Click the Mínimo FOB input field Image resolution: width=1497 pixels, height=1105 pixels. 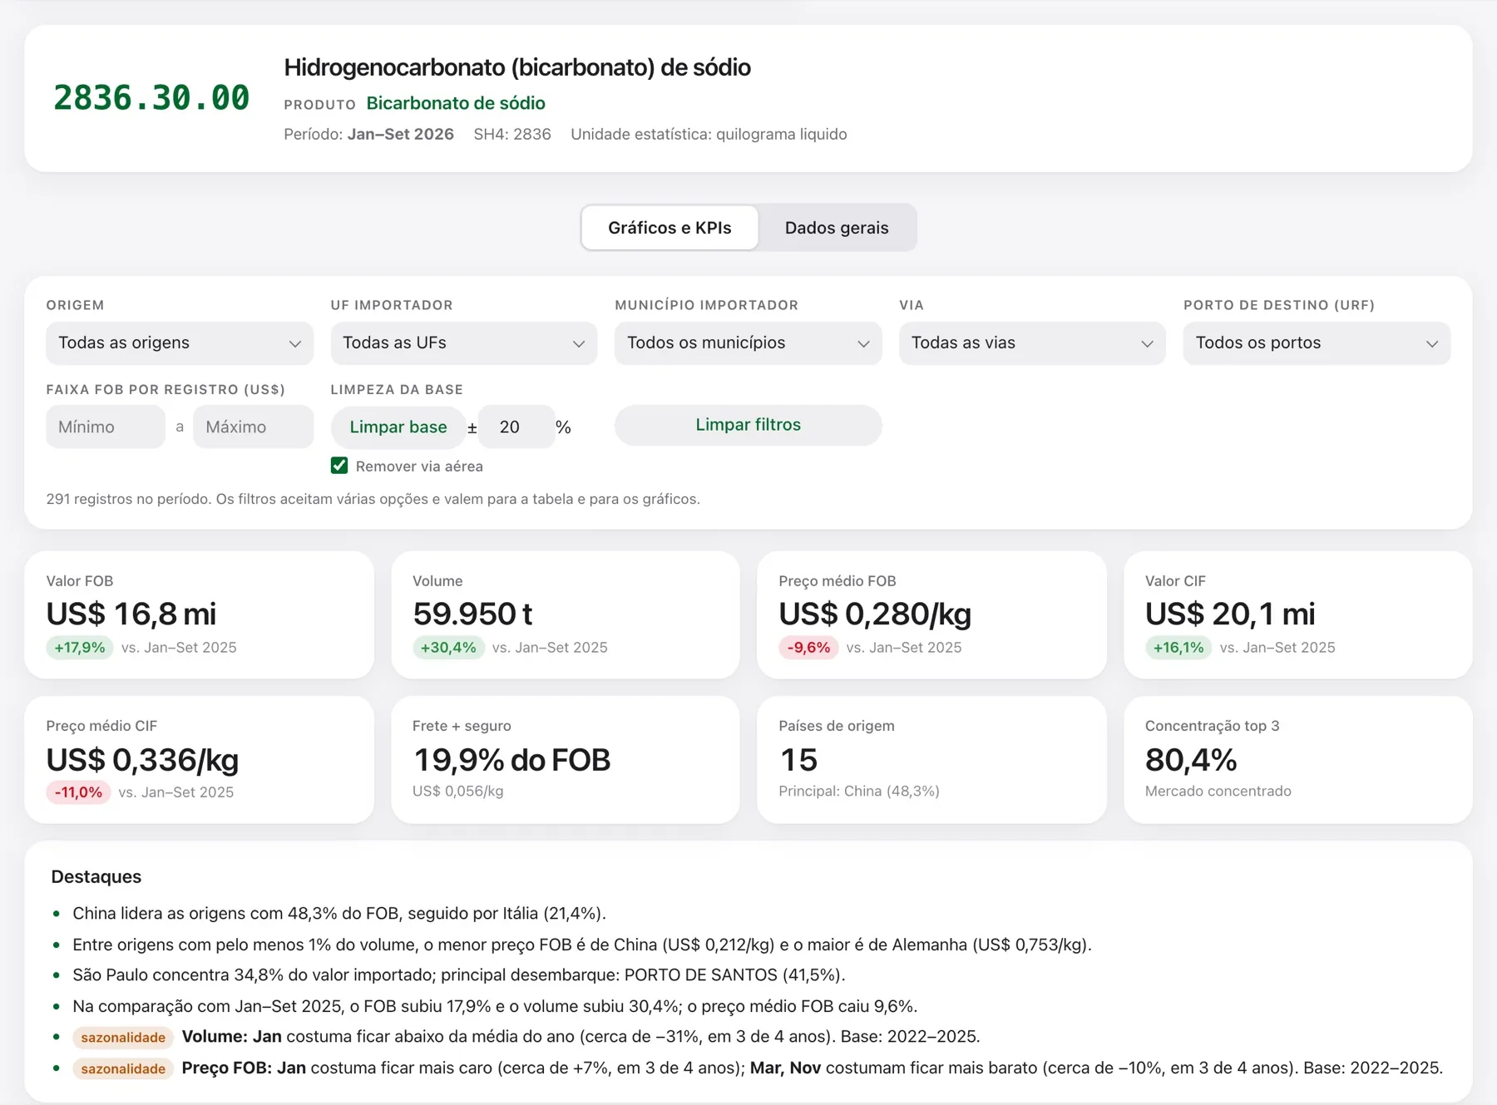coord(106,427)
